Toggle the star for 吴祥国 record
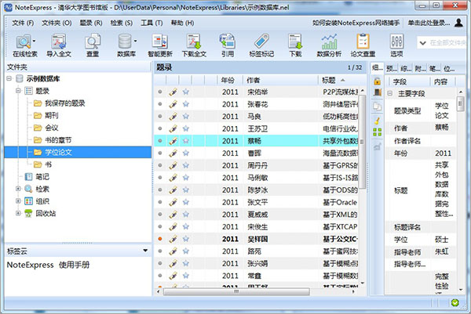The image size is (471, 314). (186, 239)
